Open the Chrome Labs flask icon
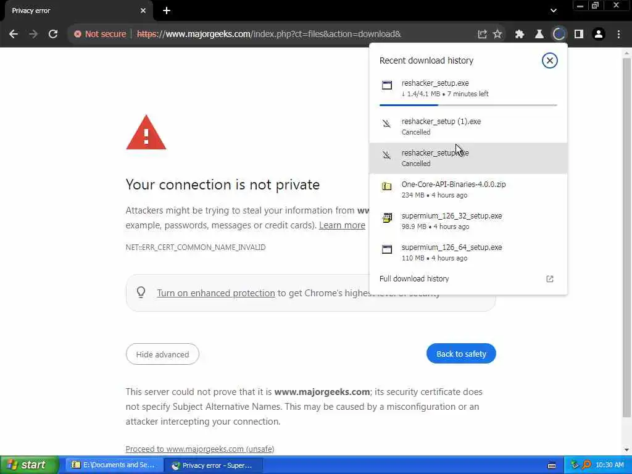Screen dimensions: 632x474 click(539, 34)
